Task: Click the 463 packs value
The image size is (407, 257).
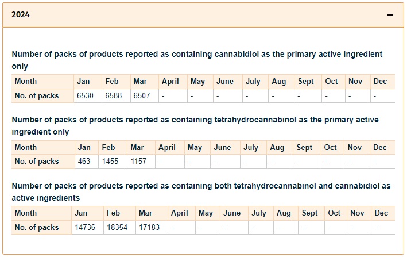Action: point(84,162)
